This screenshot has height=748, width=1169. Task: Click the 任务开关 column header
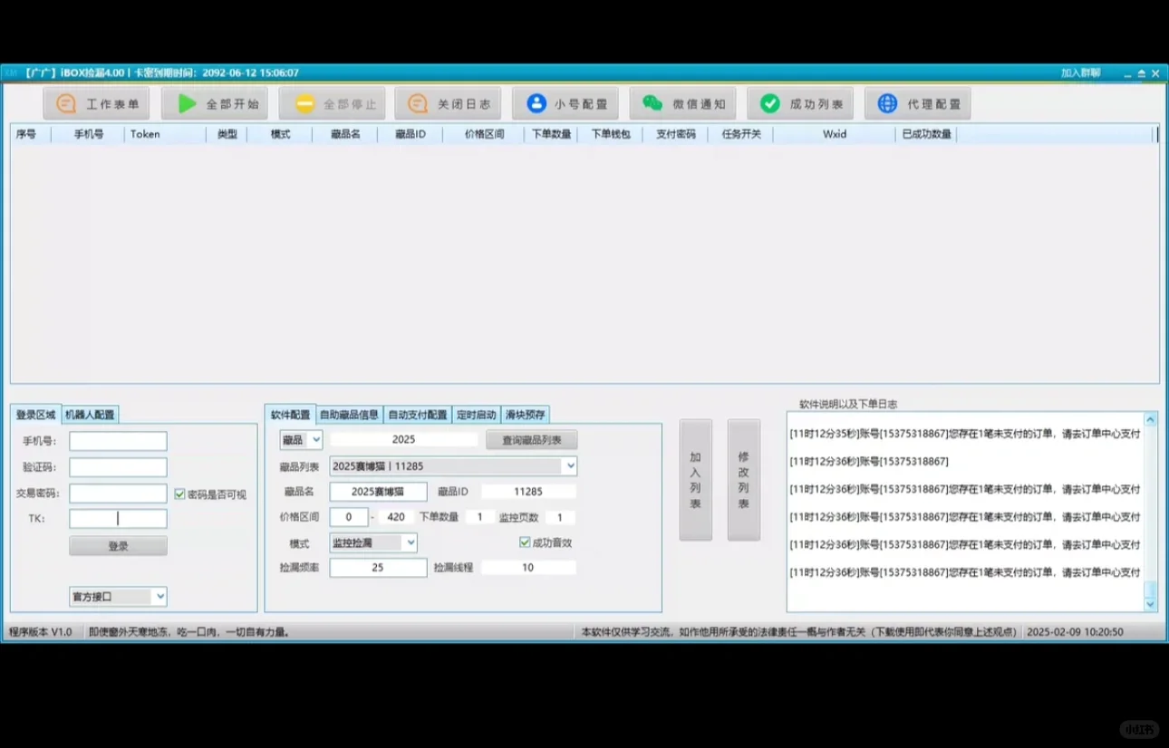click(740, 134)
